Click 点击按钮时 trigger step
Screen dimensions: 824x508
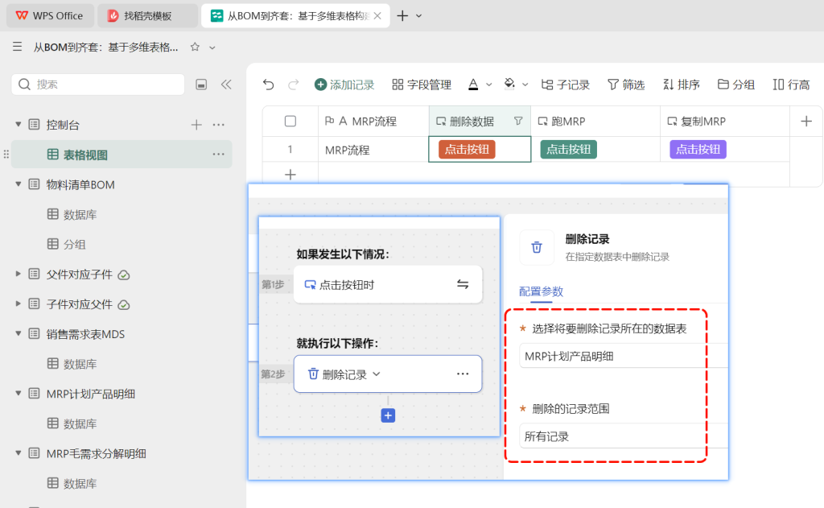pyautogui.click(x=388, y=284)
